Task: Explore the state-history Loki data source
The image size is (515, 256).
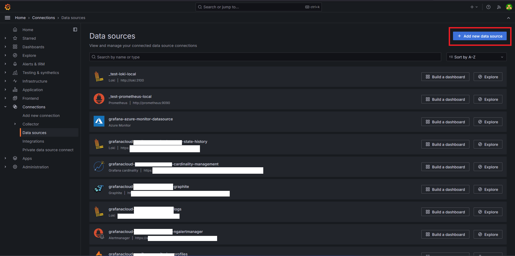Action: [x=488, y=144]
